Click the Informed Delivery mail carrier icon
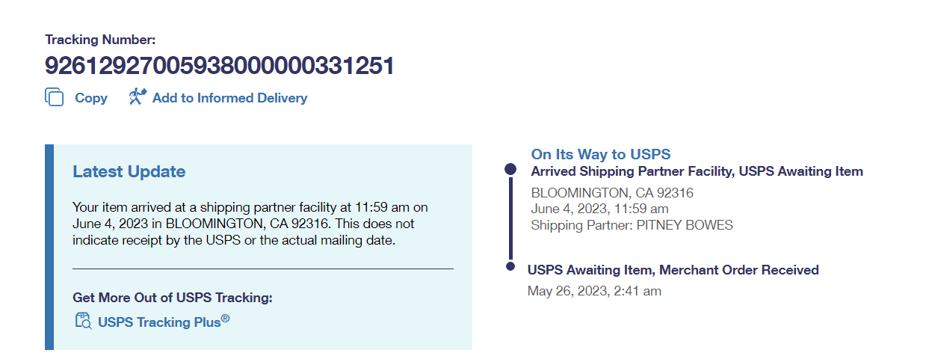The image size is (929, 359). point(137,97)
